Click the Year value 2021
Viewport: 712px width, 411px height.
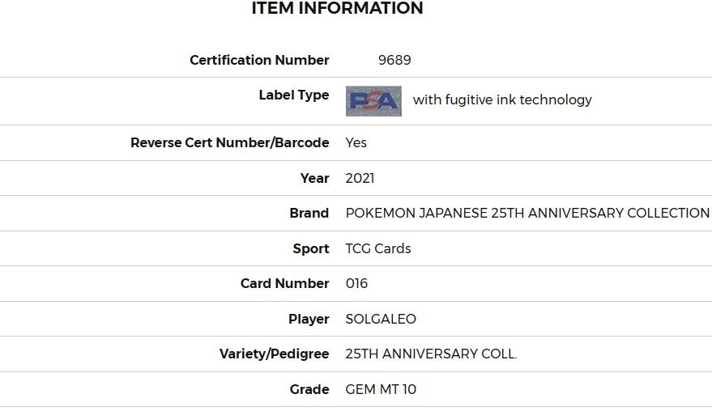[x=360, y=178]
